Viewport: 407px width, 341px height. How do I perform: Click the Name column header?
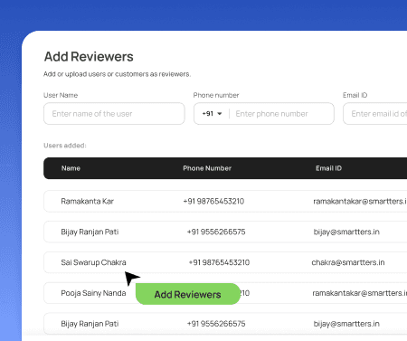click(x=71, y=168)
